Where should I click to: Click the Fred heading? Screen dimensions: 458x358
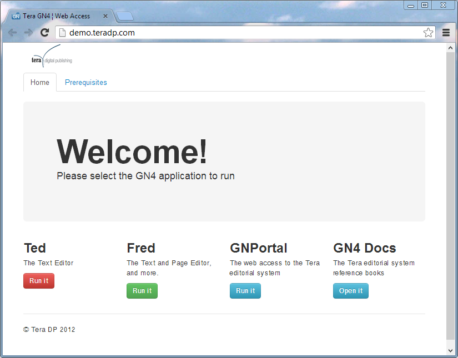pos(141,248)
